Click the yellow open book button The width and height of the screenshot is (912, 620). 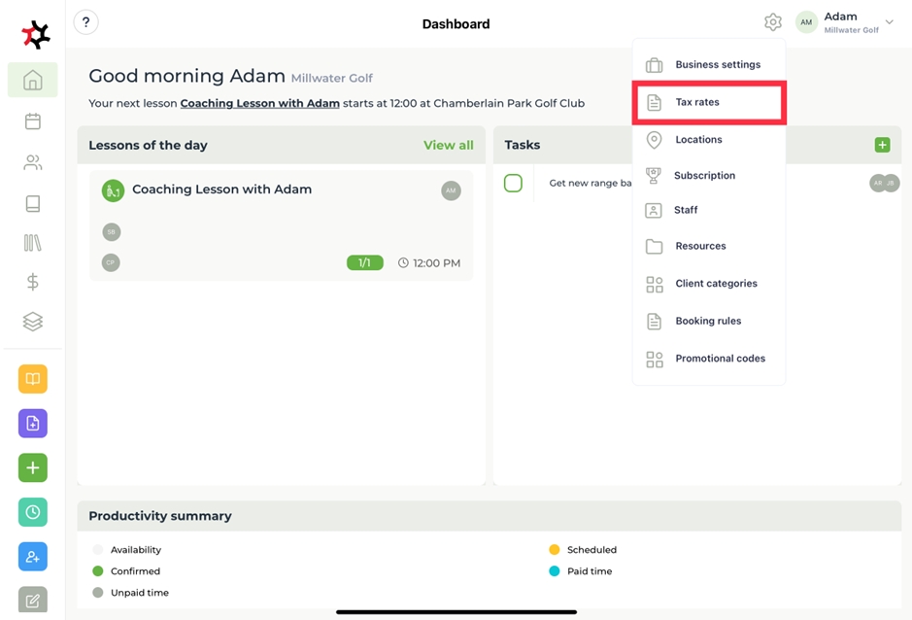33,379
